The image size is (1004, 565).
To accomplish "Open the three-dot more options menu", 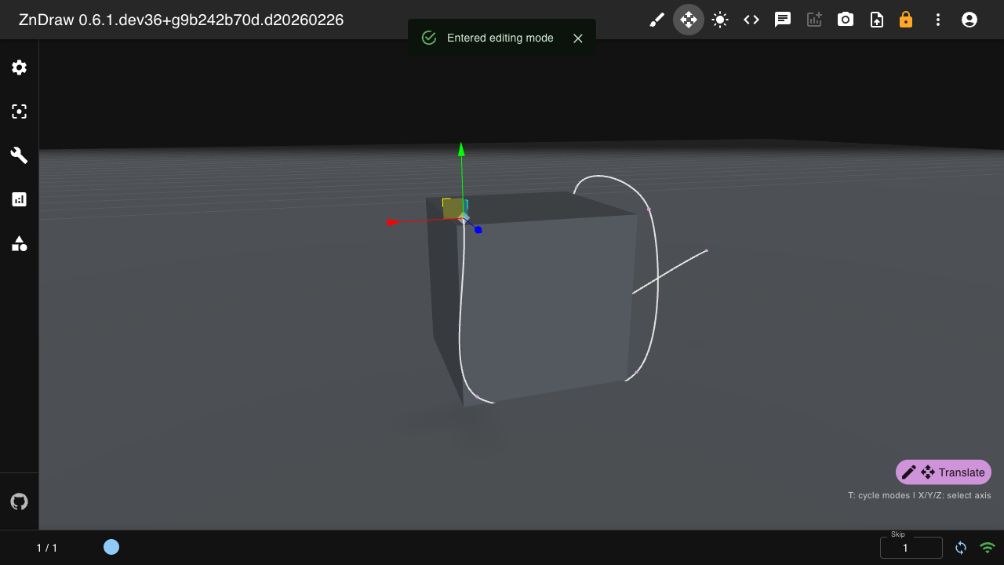I will tap(938, 20).
